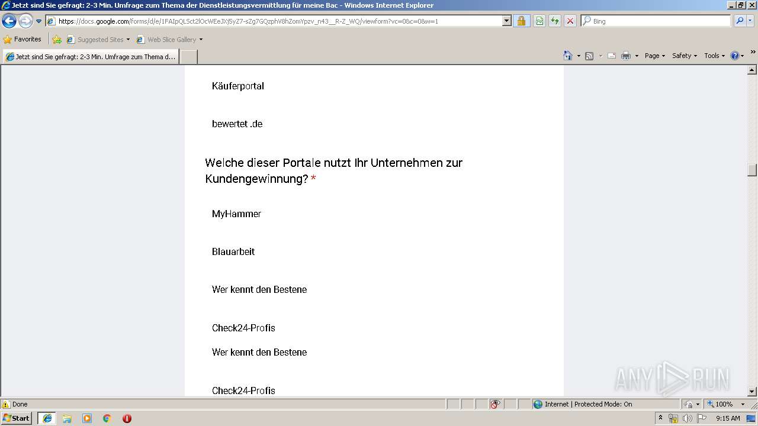Screen dimensions: 758x426
Task: Open the Windows Start menu
Action: pos(17,418)
